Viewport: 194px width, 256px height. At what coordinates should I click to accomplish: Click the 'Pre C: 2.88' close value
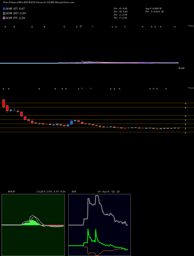click(121, 18)
